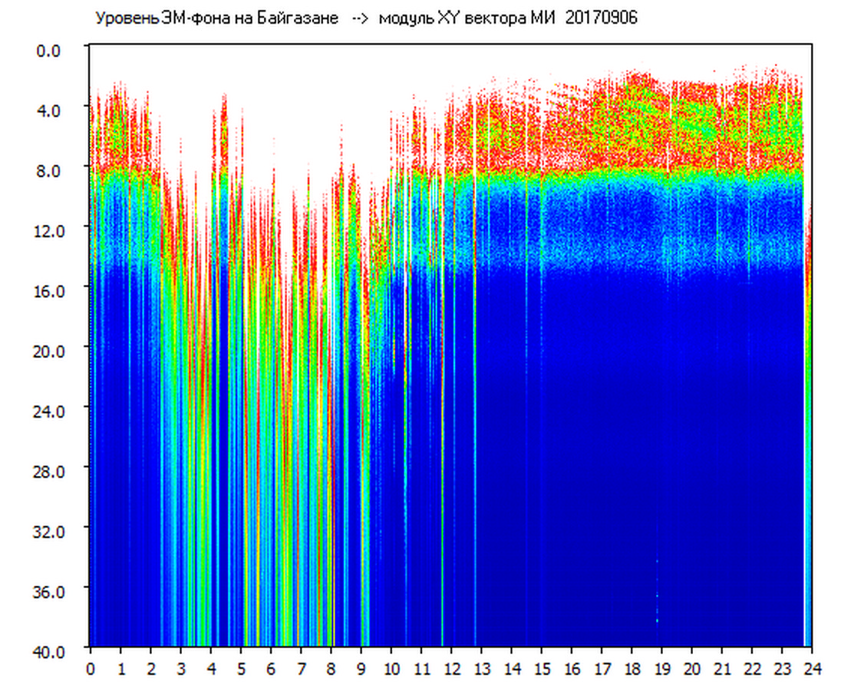Click the small cyan dots near hour 19
This screenshot has height=691, width=841.
658,607
